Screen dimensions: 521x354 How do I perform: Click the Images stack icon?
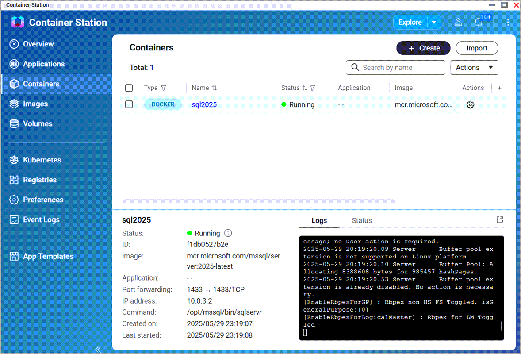(x=14, y=104)
